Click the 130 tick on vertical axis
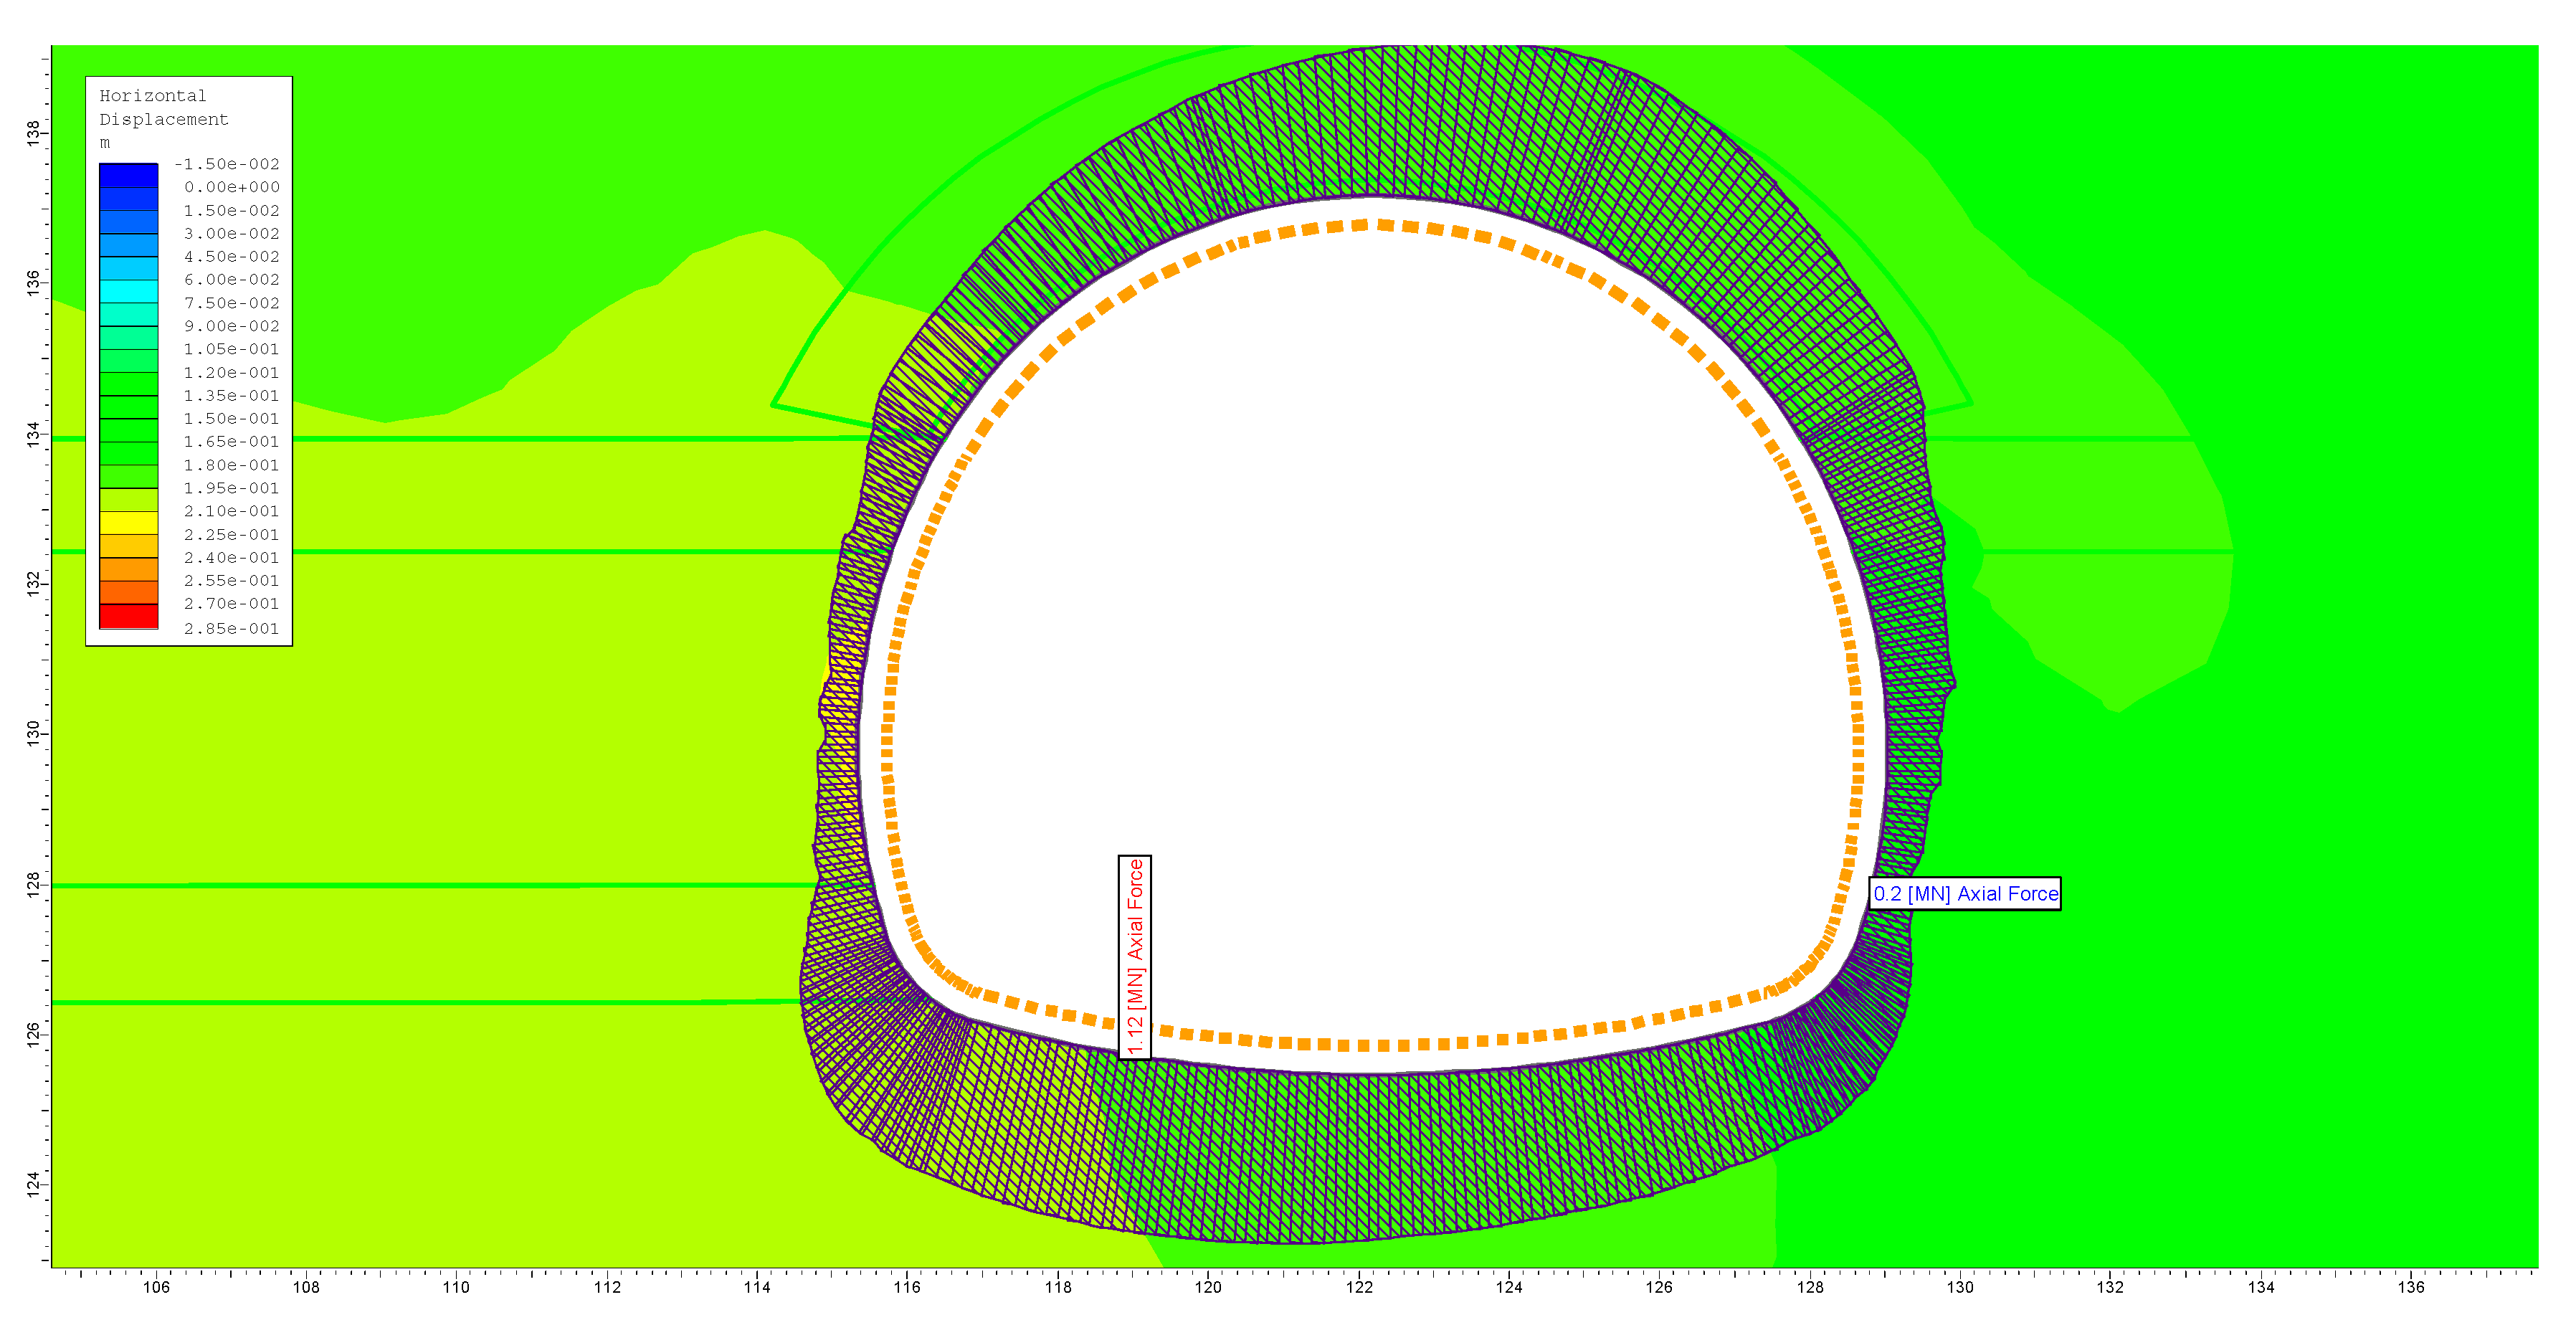 34,733
